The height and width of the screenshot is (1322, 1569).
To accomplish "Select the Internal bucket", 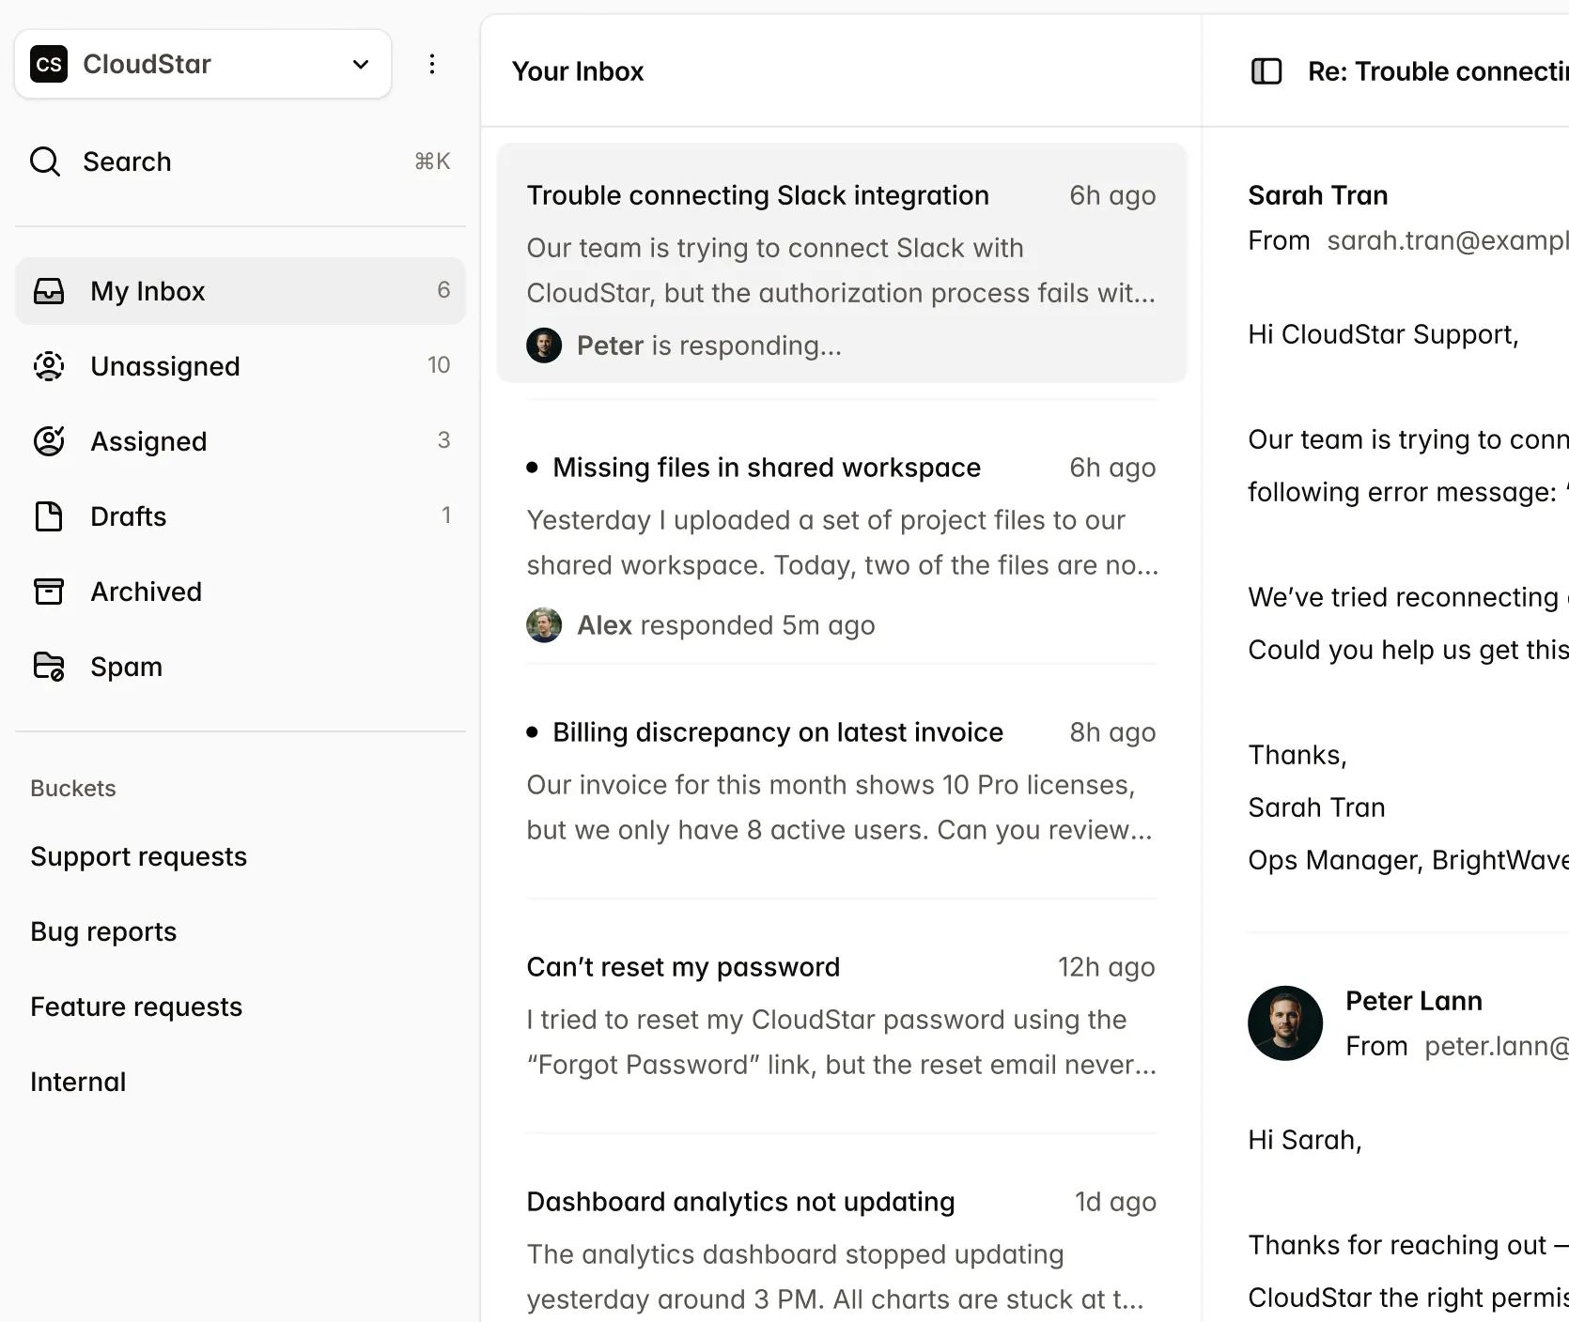I will pos(78,1081).
